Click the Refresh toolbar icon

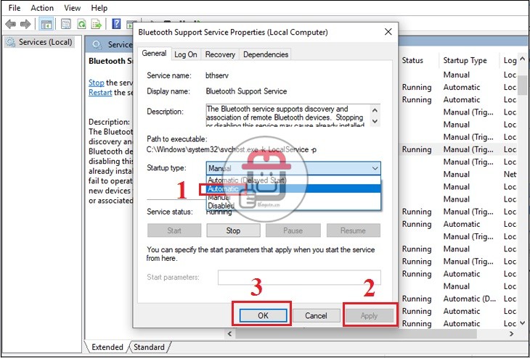click(x=81, y=25)
